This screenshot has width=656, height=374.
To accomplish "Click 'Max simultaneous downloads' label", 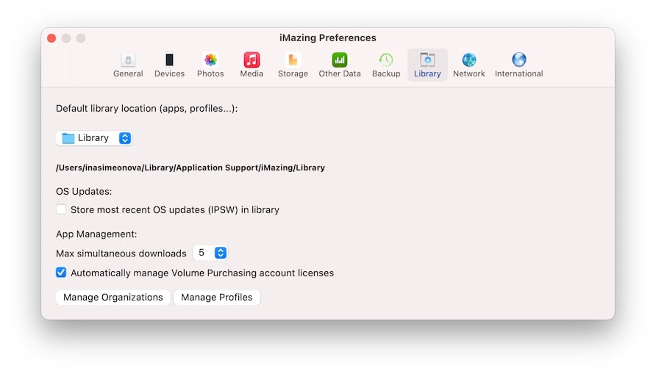I will (x=121, y=253).
